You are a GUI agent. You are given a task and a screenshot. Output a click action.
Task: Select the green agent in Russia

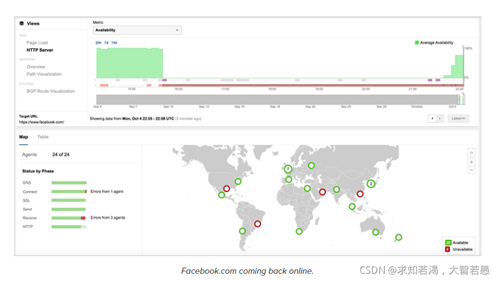311,165
